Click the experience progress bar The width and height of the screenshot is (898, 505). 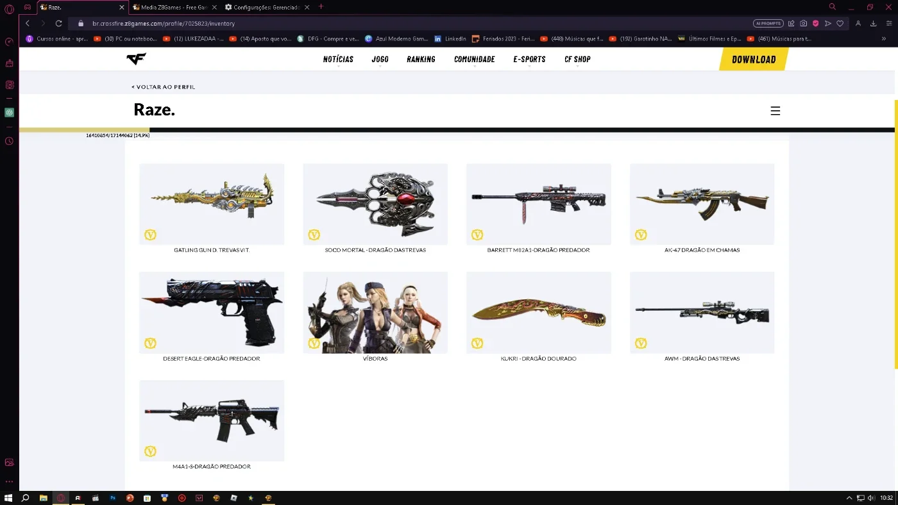457,130
